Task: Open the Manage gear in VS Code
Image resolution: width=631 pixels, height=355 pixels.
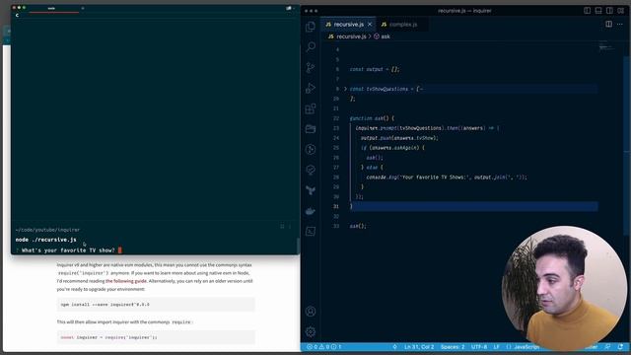Action: coord(311,331)
